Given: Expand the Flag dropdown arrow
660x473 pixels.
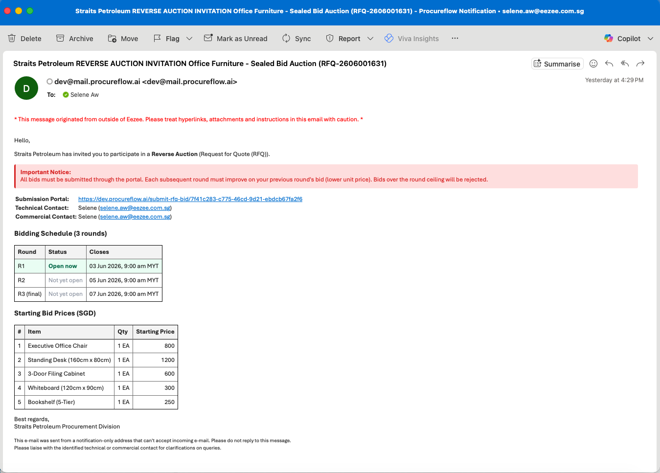Looking at the screenshot, I should [x=189, y=38].
